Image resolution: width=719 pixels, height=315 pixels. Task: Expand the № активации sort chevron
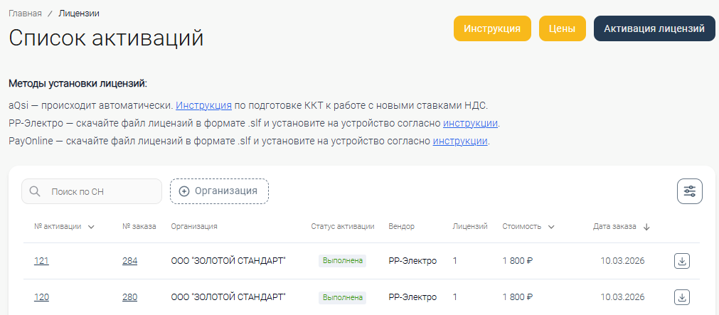click(x=91, y=227)
